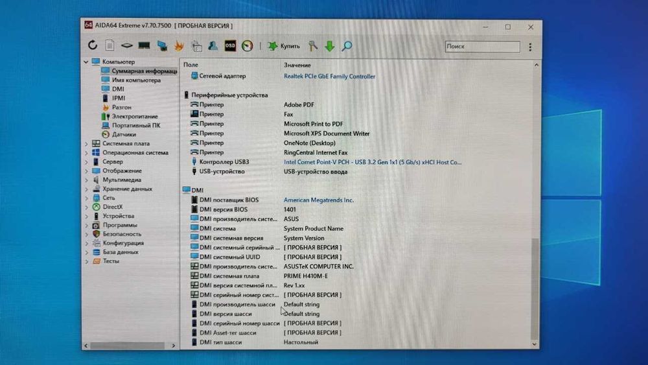Expand the Мультимедиа node
The height and width of the screenshot is (365, 648).
tap(86, 180)
